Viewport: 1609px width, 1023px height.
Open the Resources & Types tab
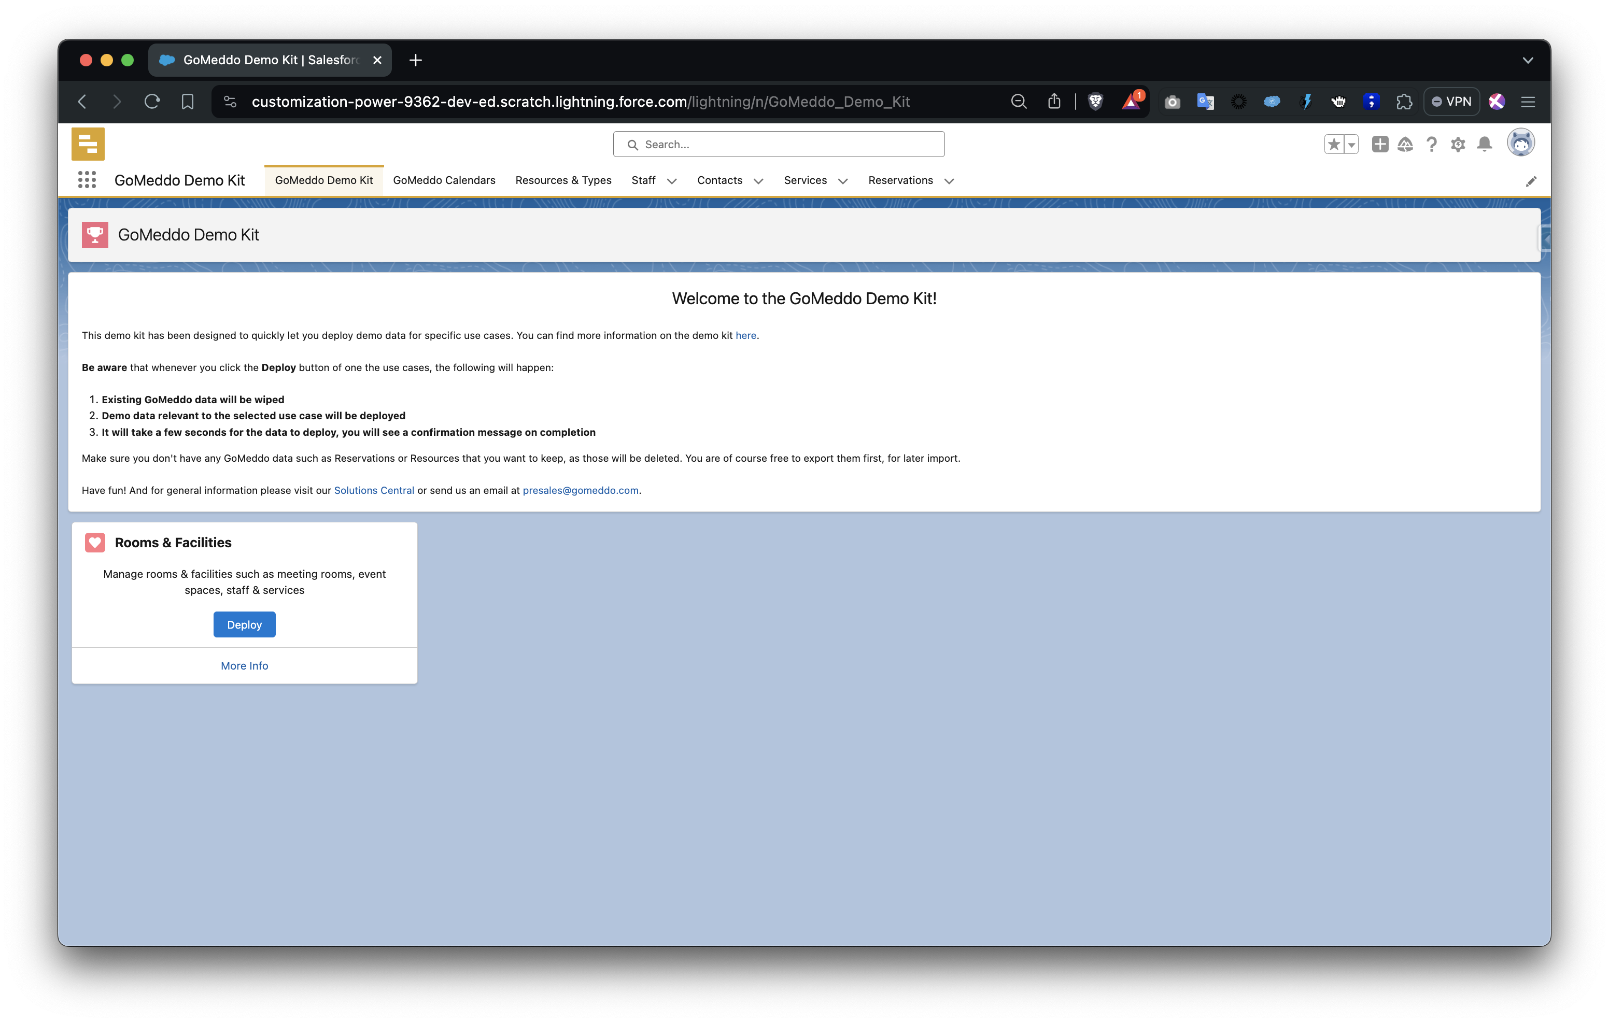coord(563,180)
